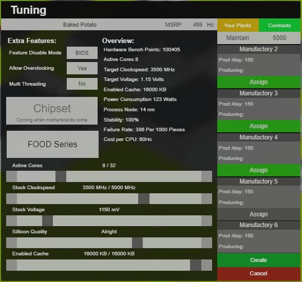This screenshot has width=302, height=282.
Task: Click the 8 / 32 cores value
Action: click(109, 165)
